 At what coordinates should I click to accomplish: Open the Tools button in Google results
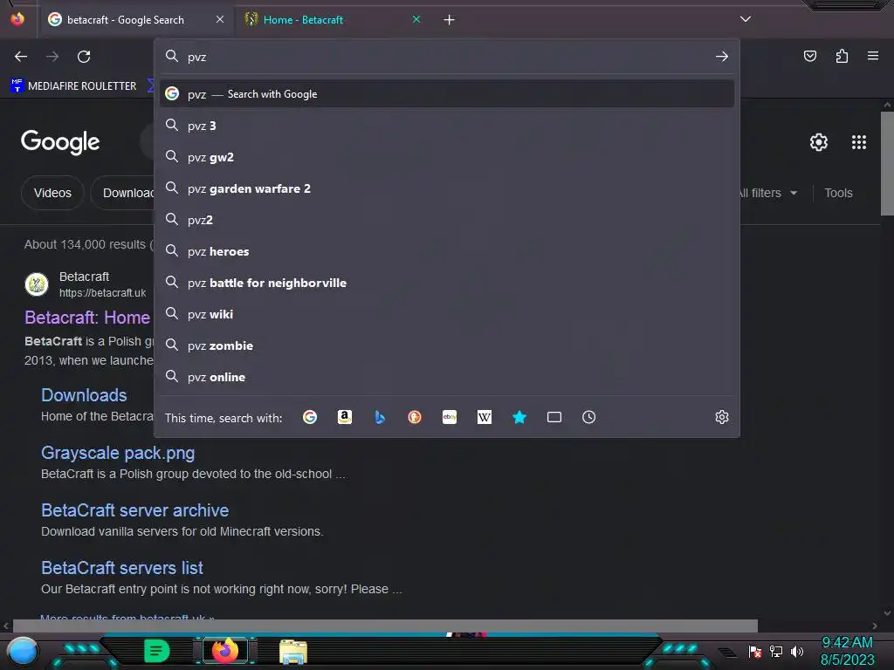838,193
